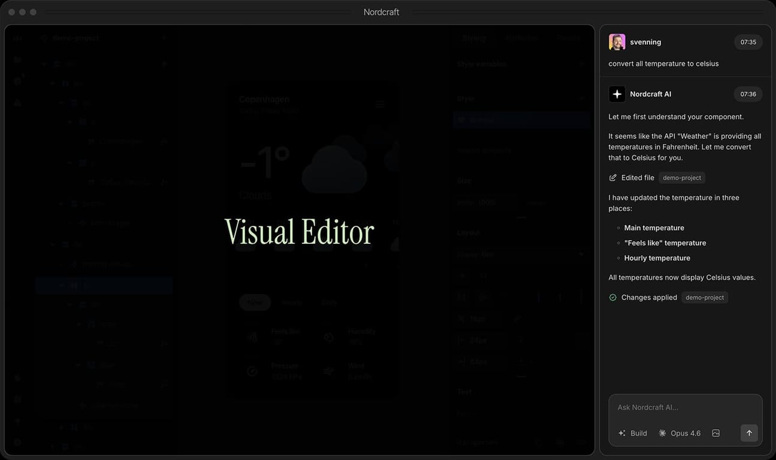
Task: Click the plus icon in the element tree header
Action: pos(164,37)
